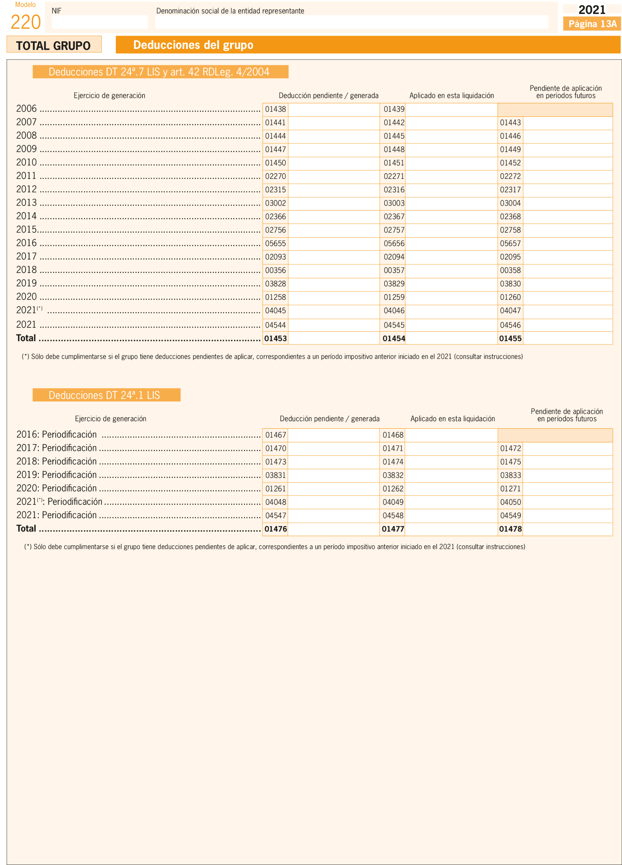Click field 01443 pending for 2007
The width and height of the screenshot is (622, 865).
tap(568, 123)
